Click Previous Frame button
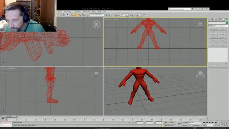This screenshot has width=229, height=129. (207, 123)
